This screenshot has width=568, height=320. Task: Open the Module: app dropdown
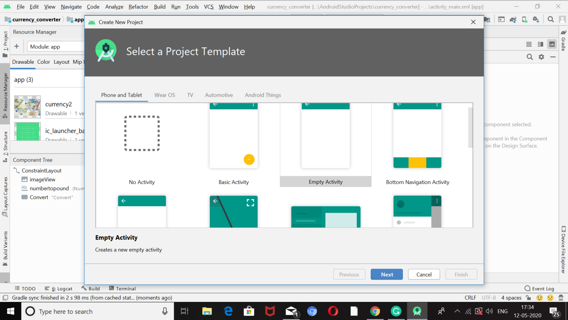point(55,46)
